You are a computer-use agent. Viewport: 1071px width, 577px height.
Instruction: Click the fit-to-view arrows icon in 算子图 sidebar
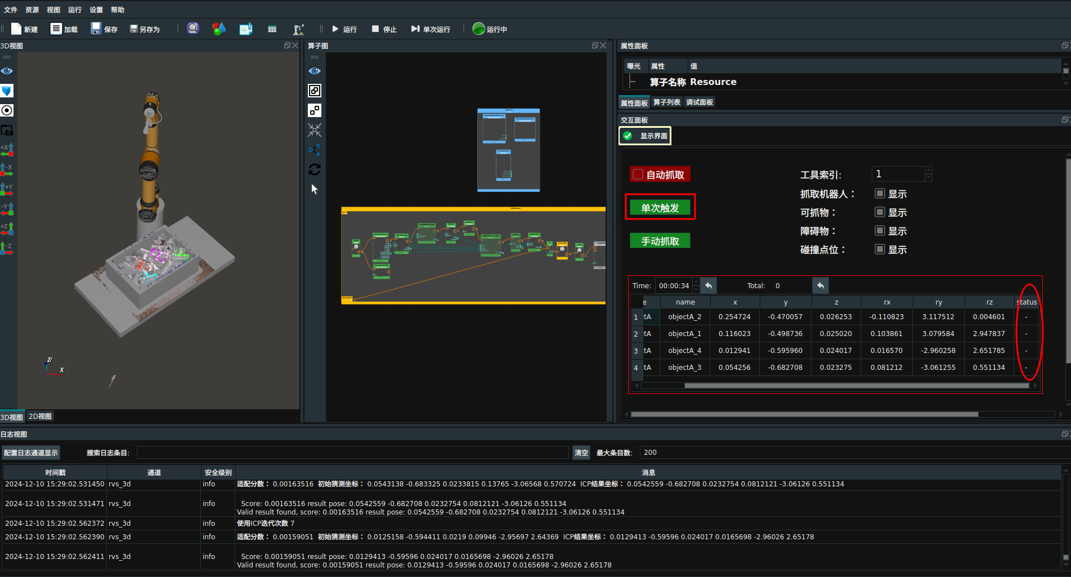(x=315, y=130)
